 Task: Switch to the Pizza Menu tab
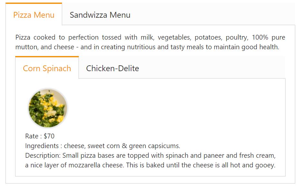34,15
